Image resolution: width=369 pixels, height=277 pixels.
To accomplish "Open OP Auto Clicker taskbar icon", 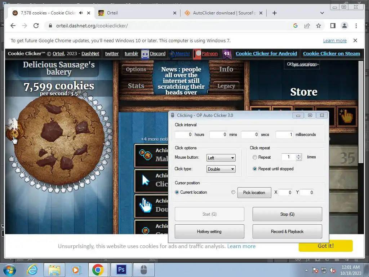I will click(x=143, y=269).
